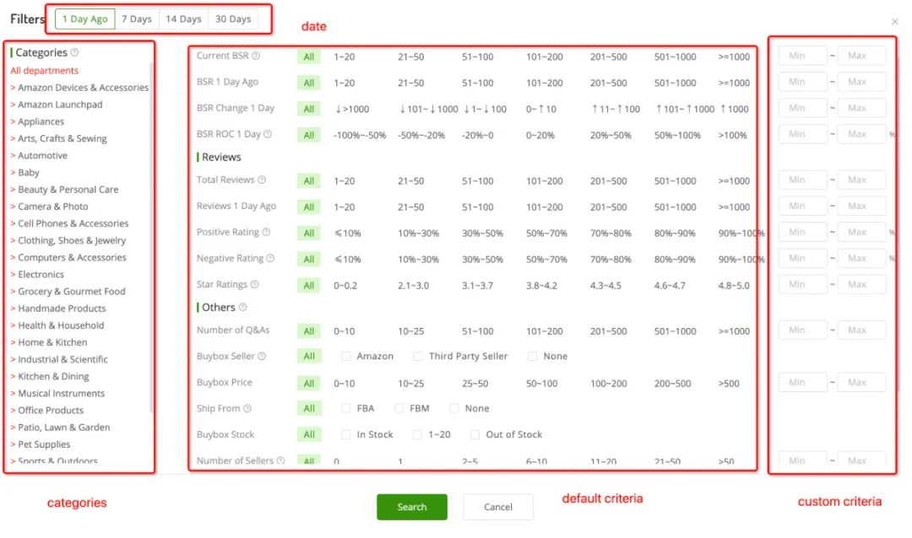This screenshot has width=912, height=538.
Task: Enable the Amazon checkbox for Buybox Seller
Action: tap(346, 356)
